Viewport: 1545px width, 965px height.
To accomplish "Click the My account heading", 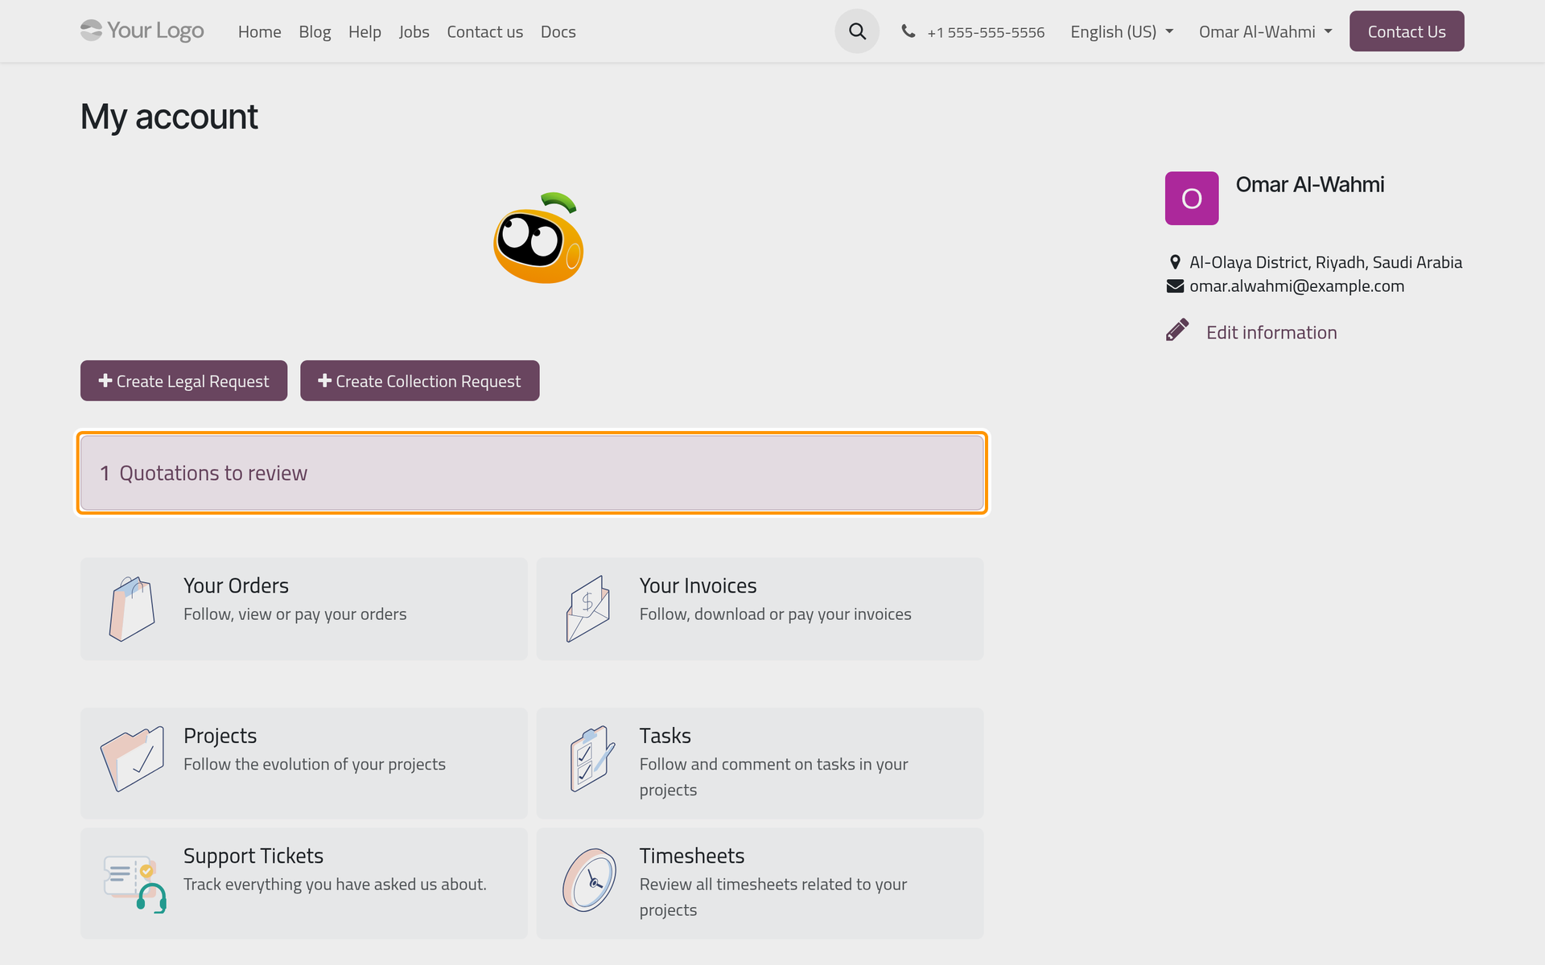I will tap(169, 117).
